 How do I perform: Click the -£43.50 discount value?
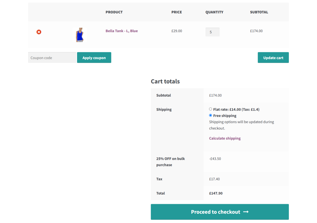(215, 159)
